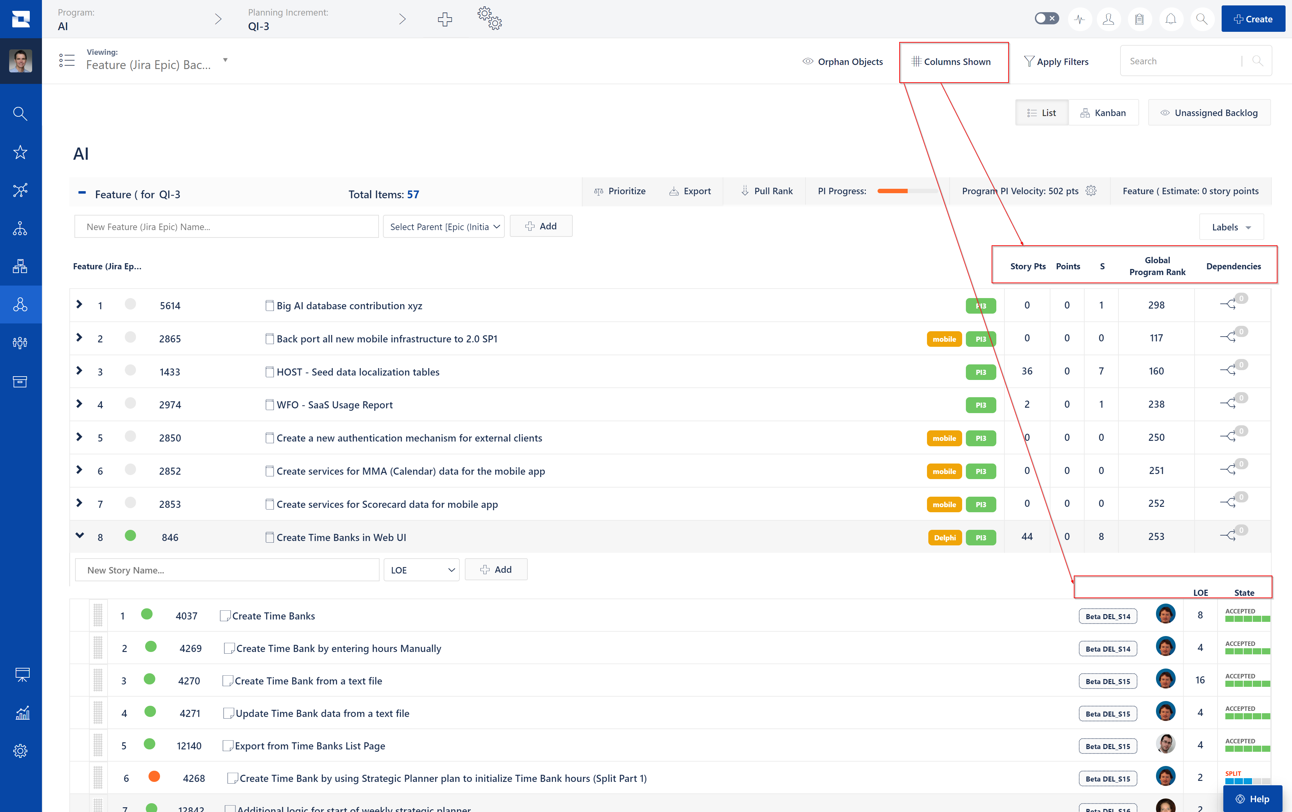Open the Unassigned Backlog view
Viewport: 1292px width, 812px height.
tap(1209, 113)
